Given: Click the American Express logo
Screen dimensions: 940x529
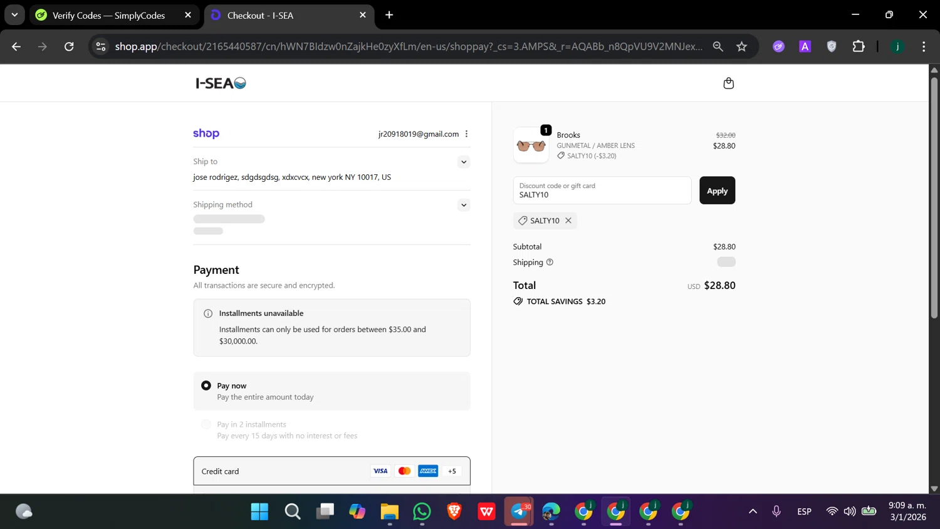Looking at the screenshot, I should tap(428, 471).
